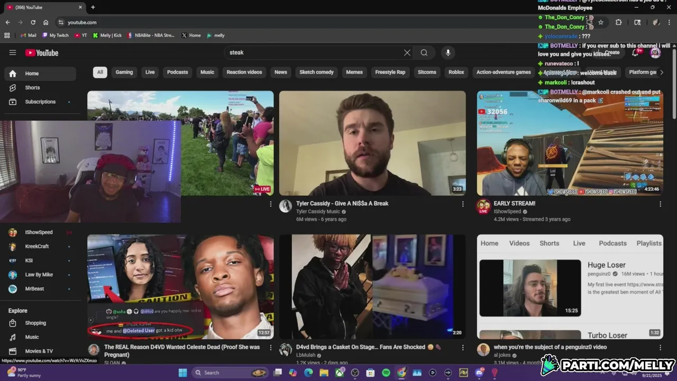Open options menu for D4VD Wanted Celeste video
Image resolution: width=677 pixels, height=381 pixels.
point(271,348)
